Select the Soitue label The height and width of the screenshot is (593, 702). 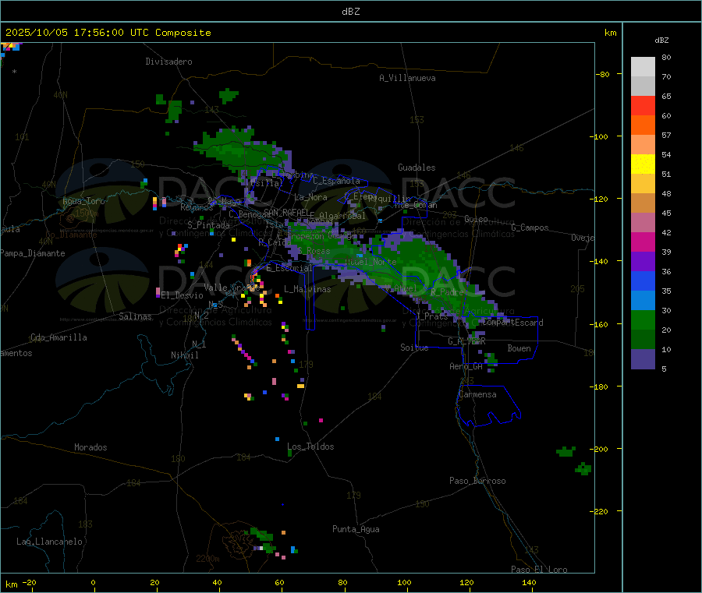point(414,348)
